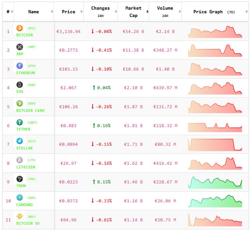Image resolution: width=252 pixels, height=230 pixels.
Task: Click the Cardano coin icon
Action: (x=20, y=198)
